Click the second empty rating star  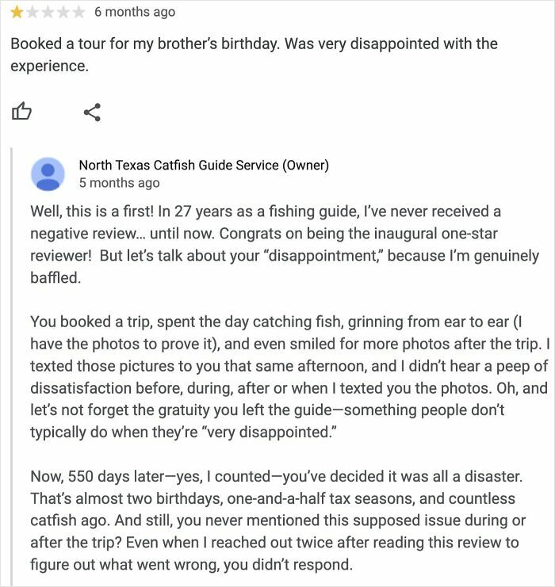click(x=33, y=12)
